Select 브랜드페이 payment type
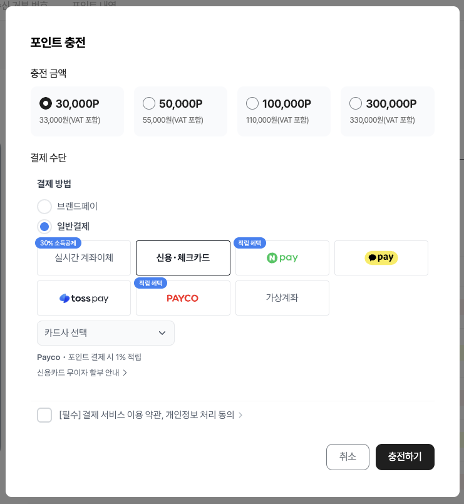464x504 pixels. point(44,206)
